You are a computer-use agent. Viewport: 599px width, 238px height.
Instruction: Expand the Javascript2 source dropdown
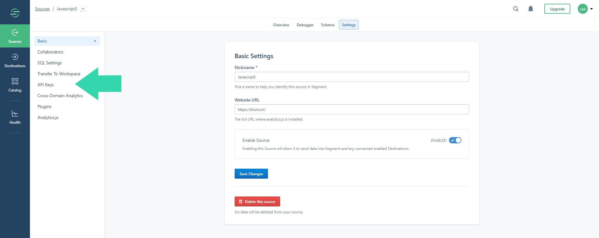(x=83, y=9)
